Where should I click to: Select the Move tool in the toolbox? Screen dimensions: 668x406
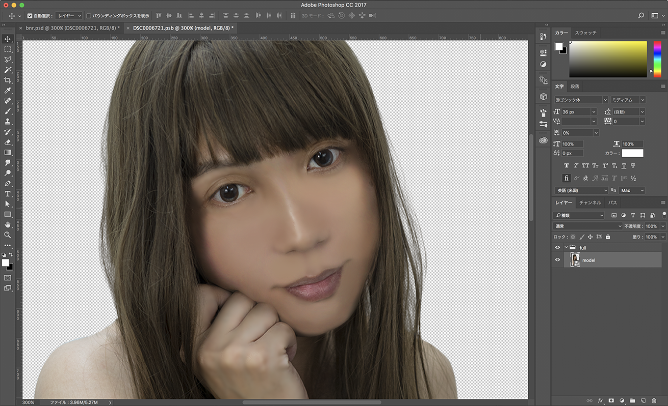point(8,39)
